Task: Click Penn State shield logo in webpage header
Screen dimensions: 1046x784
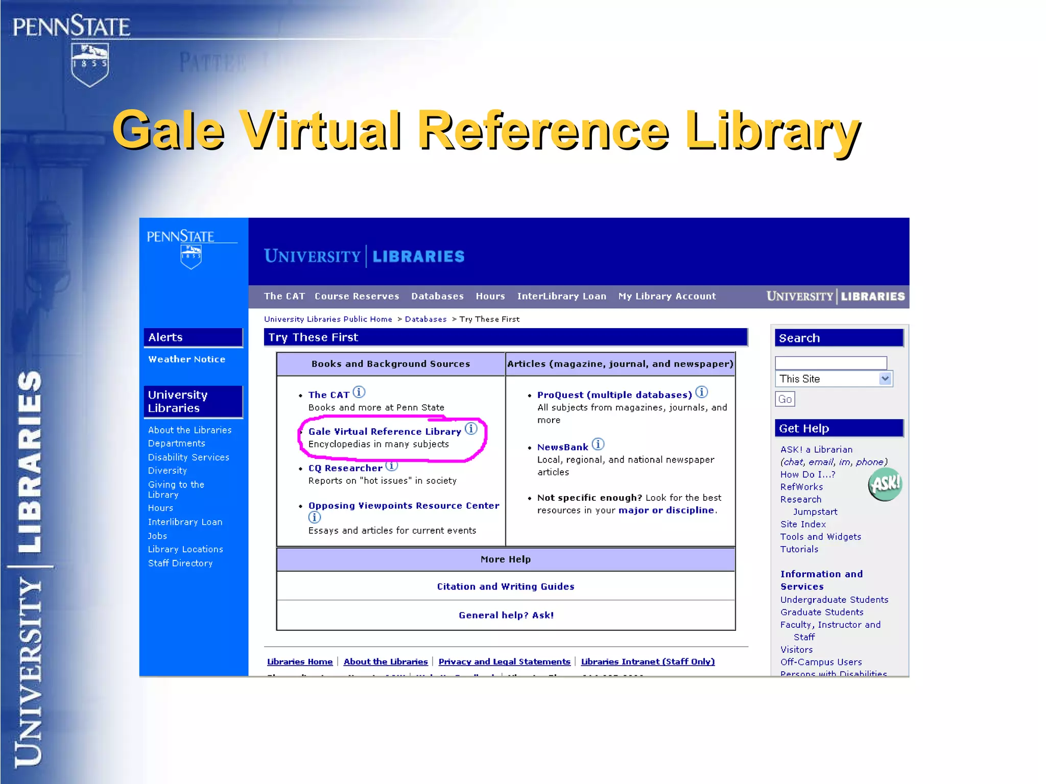Action: point(191,257)
